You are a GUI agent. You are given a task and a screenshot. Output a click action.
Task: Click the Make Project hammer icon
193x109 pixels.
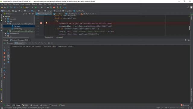[21, 8]
